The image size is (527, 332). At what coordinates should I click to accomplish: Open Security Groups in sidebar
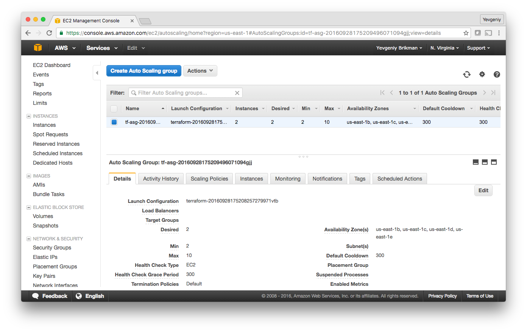point(52,248)
